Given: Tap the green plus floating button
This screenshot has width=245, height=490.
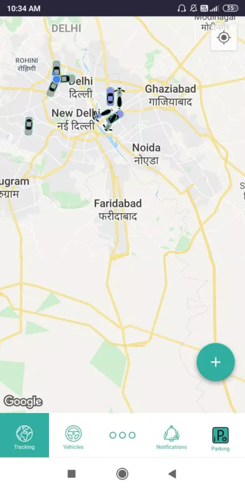Looking at the screenshot, I should (216, 362).
